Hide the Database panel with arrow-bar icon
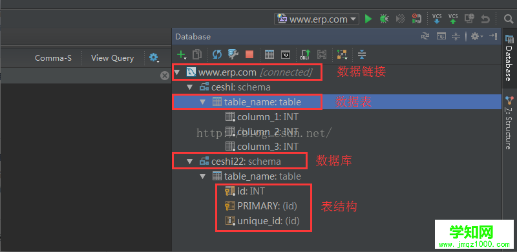Viewport: 517px width, 252px height. click(x=493, y=36)
